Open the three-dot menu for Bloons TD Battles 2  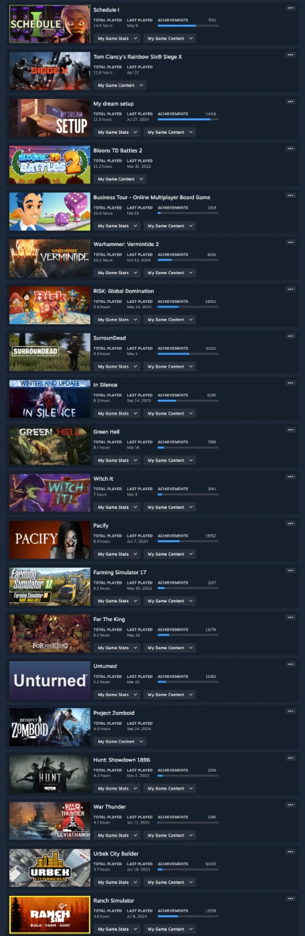[x=290, y=148]
